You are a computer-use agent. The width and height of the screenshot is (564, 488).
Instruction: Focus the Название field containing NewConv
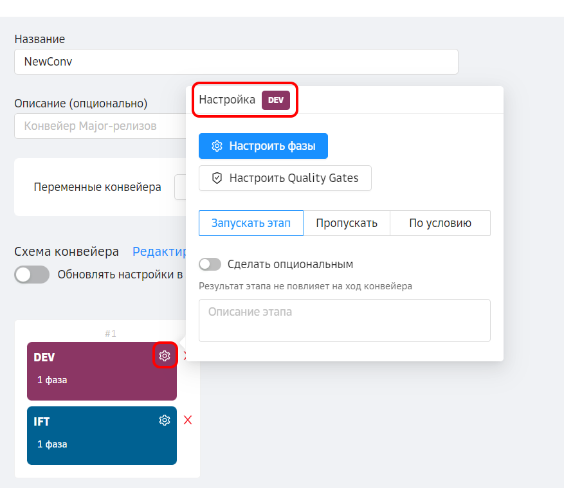[236, 62]
